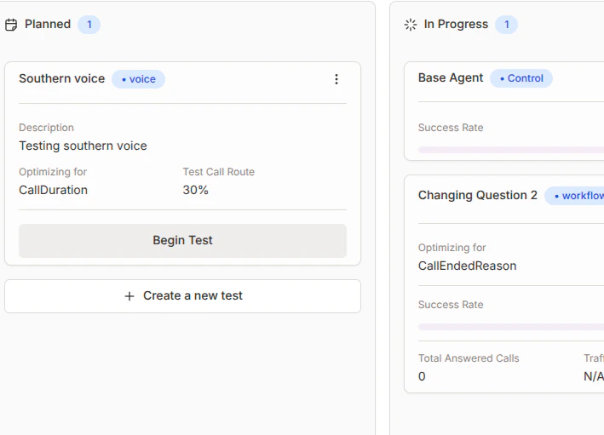Viewport: 604px width, 435px height.
Task: Click the plus icon beside Create a new test
Action: [x=129, y=296]
